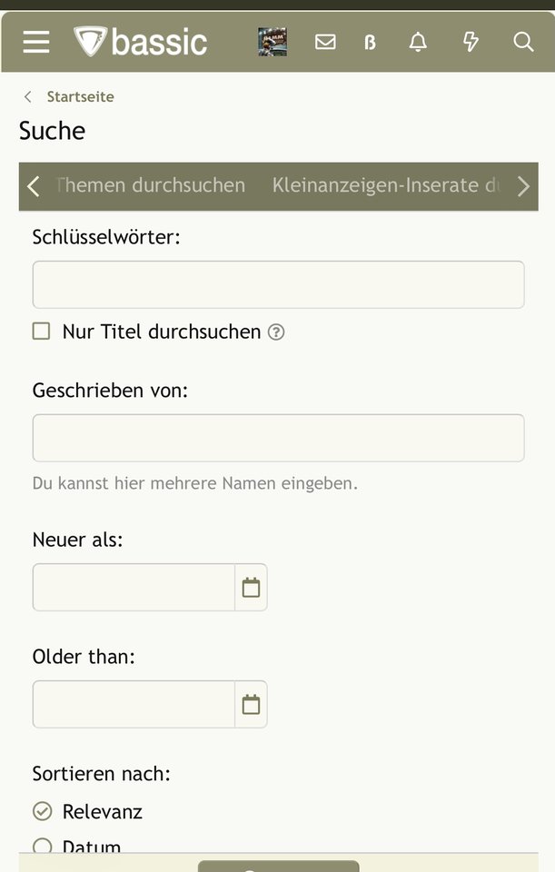Switch to Kleinanzeigen-Inserate tab

386,185
